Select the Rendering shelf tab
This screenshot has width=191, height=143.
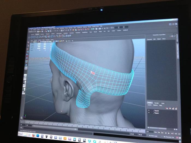pyautogui.click(x=78, y=33)
